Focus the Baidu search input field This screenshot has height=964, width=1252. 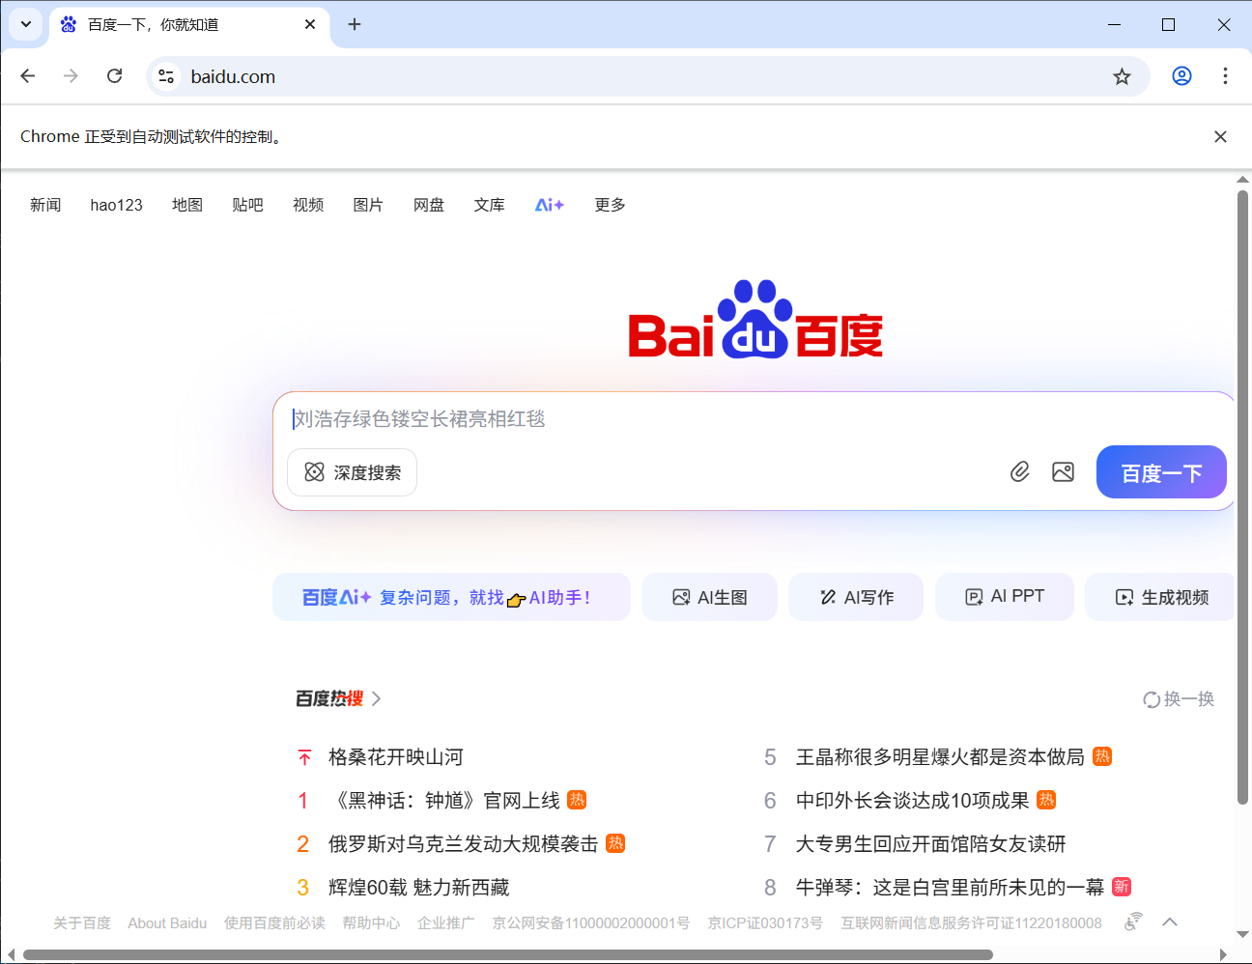(x=754, y=419)
